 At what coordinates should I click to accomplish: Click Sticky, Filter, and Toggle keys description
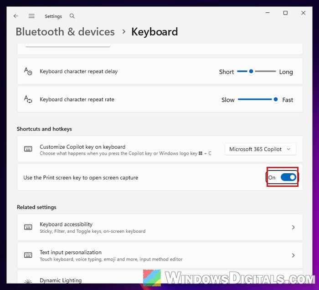[93, 231]
